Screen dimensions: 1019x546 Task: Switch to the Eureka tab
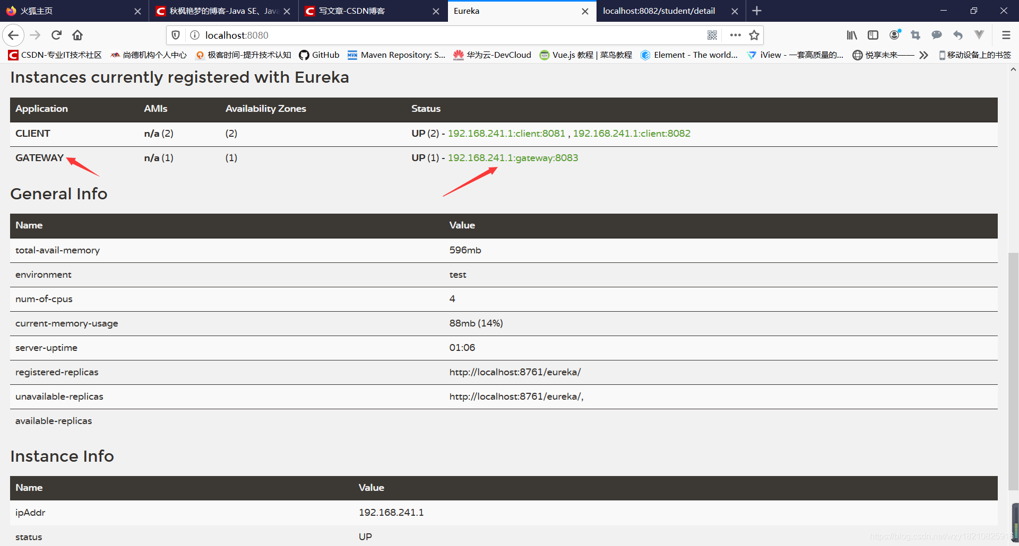522,11
